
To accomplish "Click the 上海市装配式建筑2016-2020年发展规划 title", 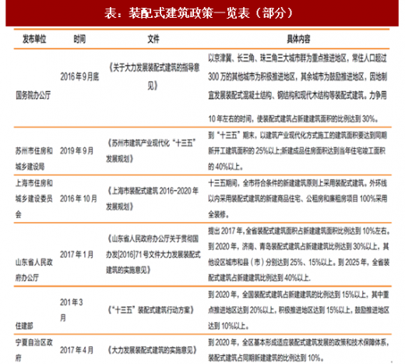I will pyautogui.click(x=152, y=199).
